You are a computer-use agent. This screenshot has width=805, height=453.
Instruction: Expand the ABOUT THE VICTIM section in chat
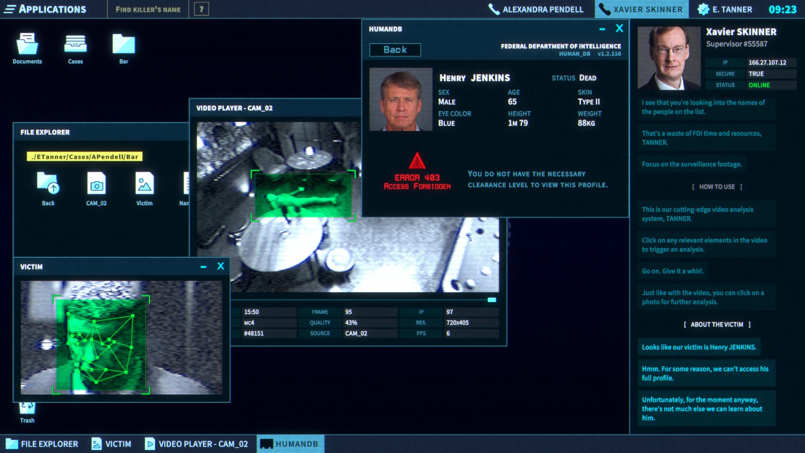(x=717, y=325)
